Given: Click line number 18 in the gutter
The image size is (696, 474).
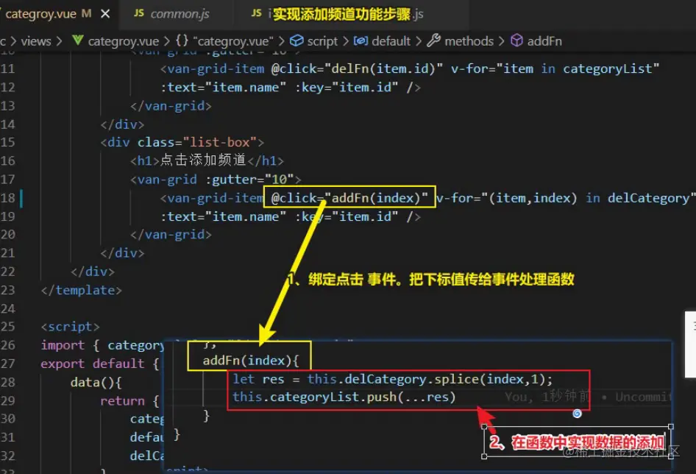Looking at the screenshot, I should (7, 198).
